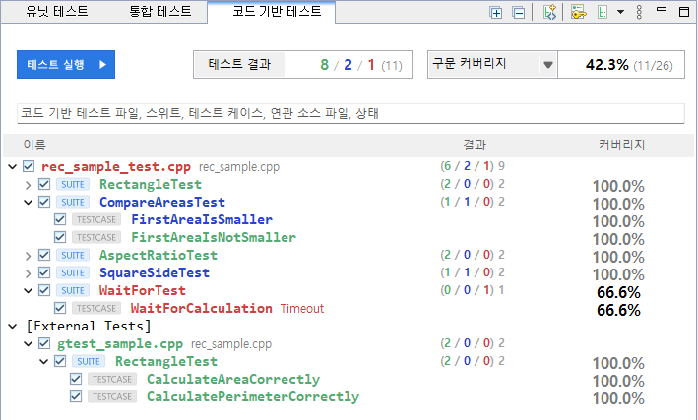
Task: Select the FirstAreaIsSmaller test case name
Action: coord(202,219)
